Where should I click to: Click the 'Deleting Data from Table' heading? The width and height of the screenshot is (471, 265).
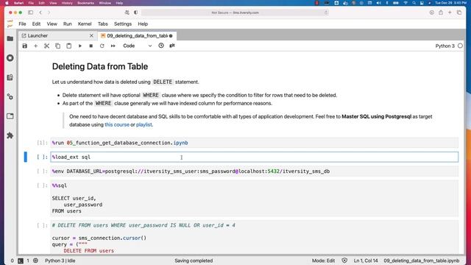pos(100,66)
